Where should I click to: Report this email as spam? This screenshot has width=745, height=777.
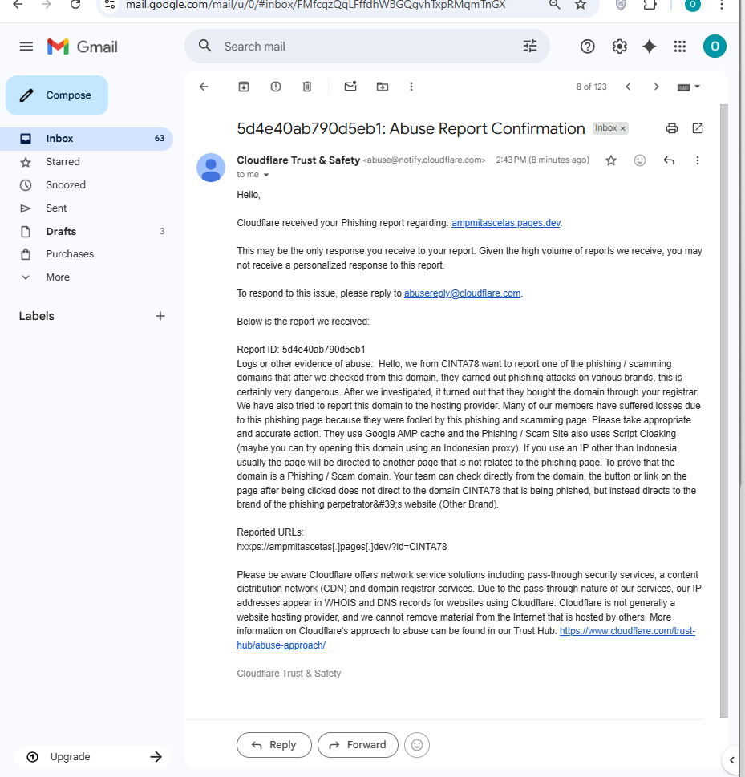276,87
